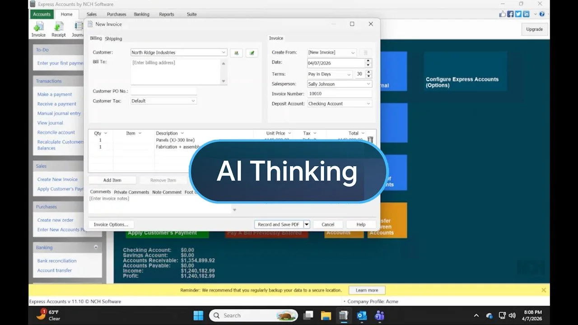
Task: Open Microsoft Teams from the taskbar
Action: (379, 315)
